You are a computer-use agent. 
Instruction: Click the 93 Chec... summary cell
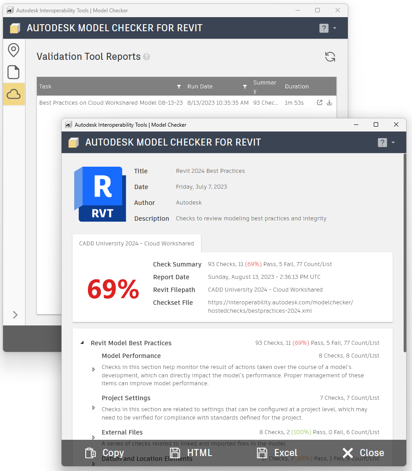coord(266,103)
